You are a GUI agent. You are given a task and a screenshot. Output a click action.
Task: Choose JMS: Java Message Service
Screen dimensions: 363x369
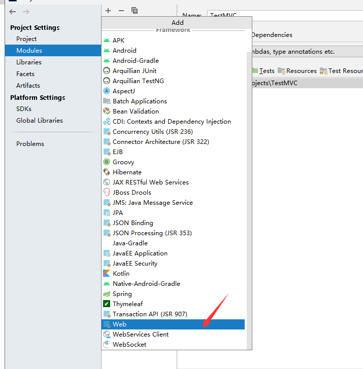[x=173, y=202]
